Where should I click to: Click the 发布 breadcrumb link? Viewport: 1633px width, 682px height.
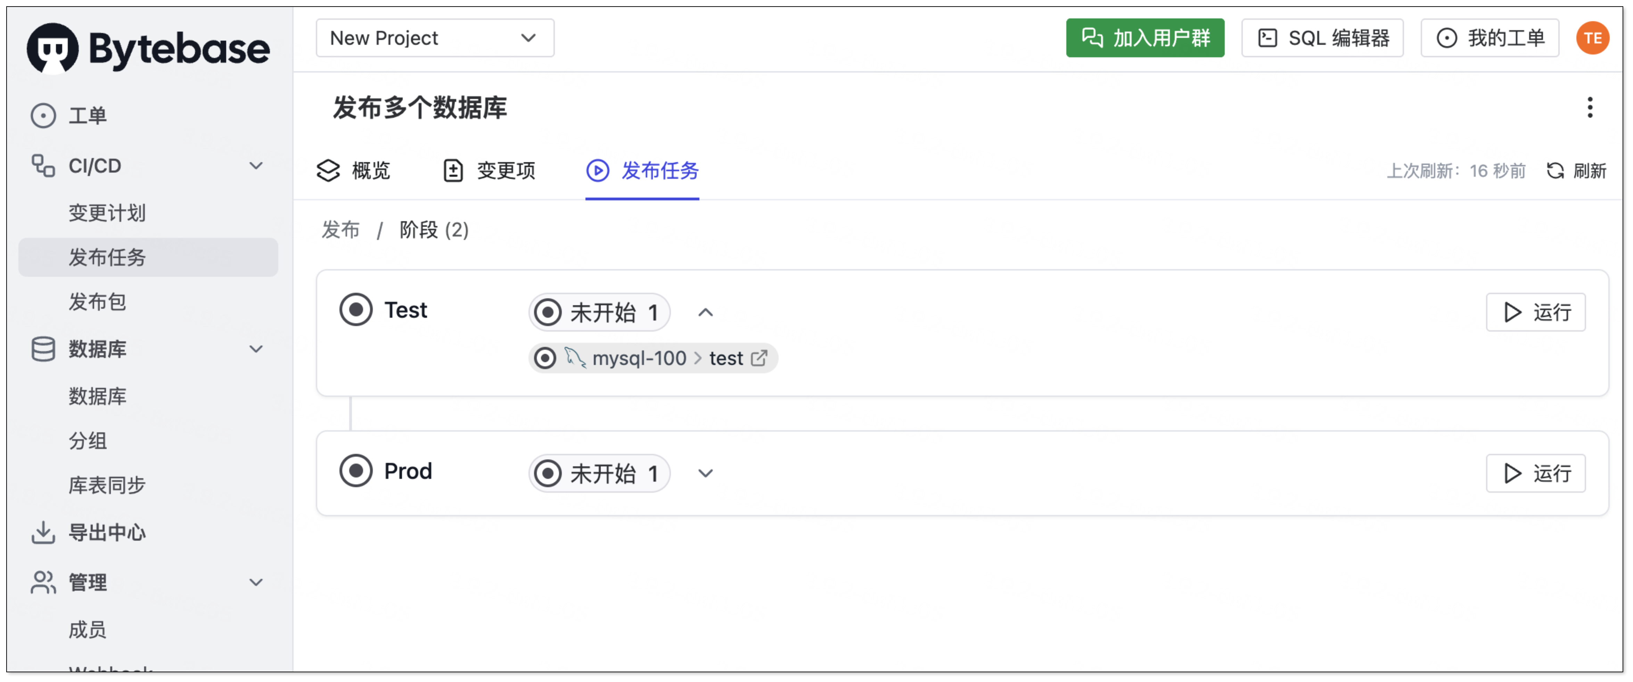(340, 230)
